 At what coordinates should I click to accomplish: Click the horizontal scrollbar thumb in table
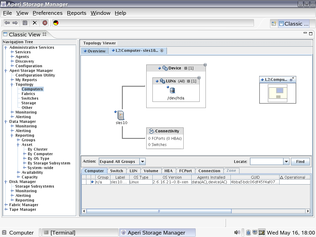(159, 211)
